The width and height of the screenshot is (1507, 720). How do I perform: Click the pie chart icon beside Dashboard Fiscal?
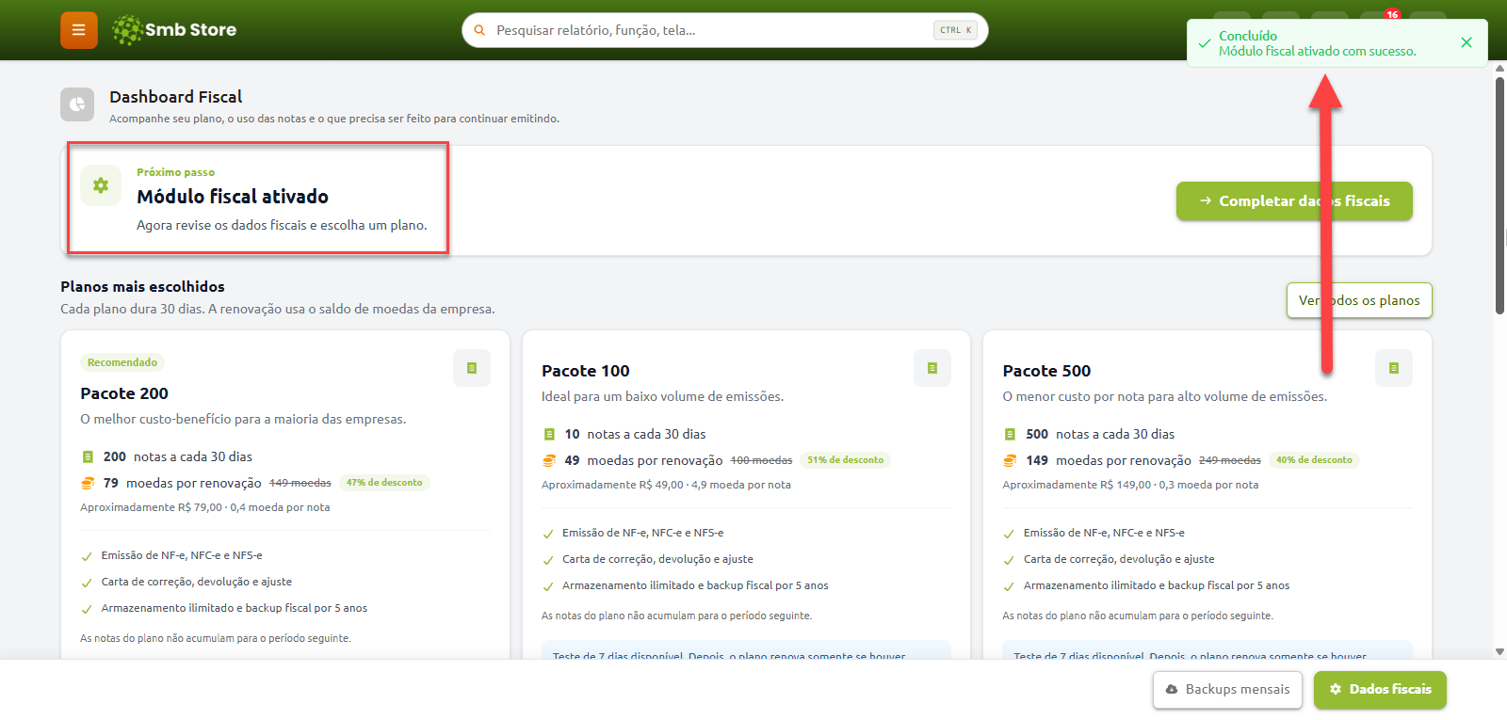click(x=77, y=104)
